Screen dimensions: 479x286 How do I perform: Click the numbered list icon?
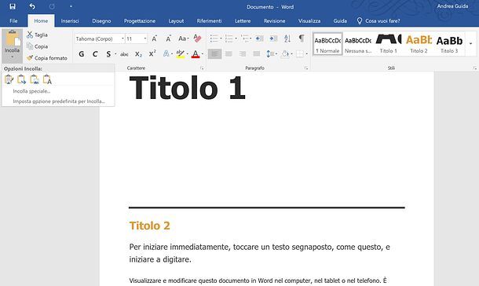229,38
